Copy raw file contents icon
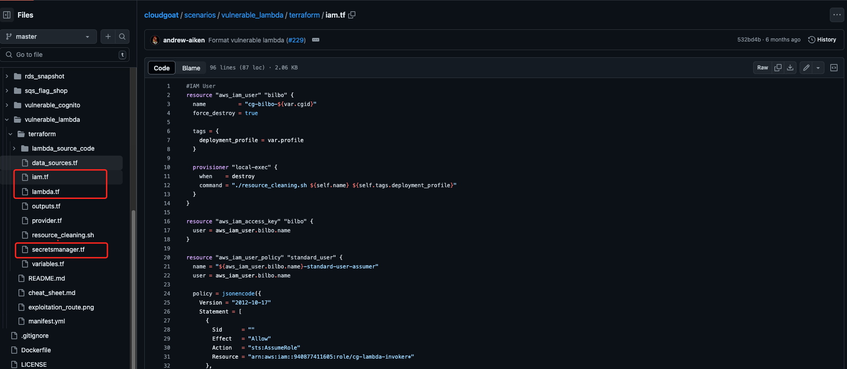847x369 pixels. (778, 68)
